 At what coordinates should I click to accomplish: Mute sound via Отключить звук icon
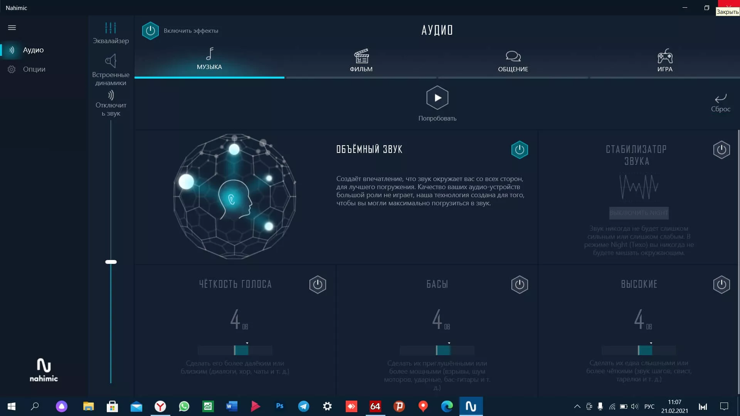point(111,95)
